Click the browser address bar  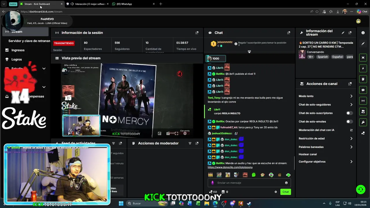click(162, 12)
